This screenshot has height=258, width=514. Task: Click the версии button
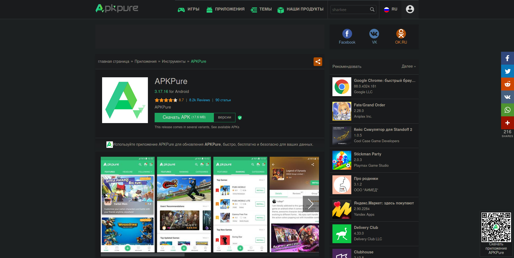point(224,117)
